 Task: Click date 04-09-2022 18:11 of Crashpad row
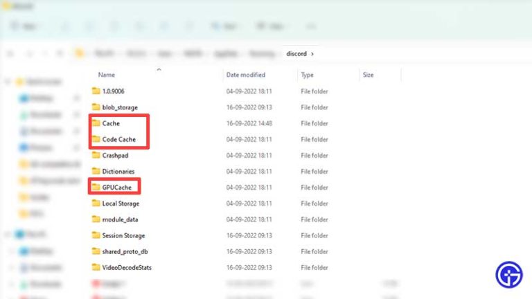(x=249, y=155)
